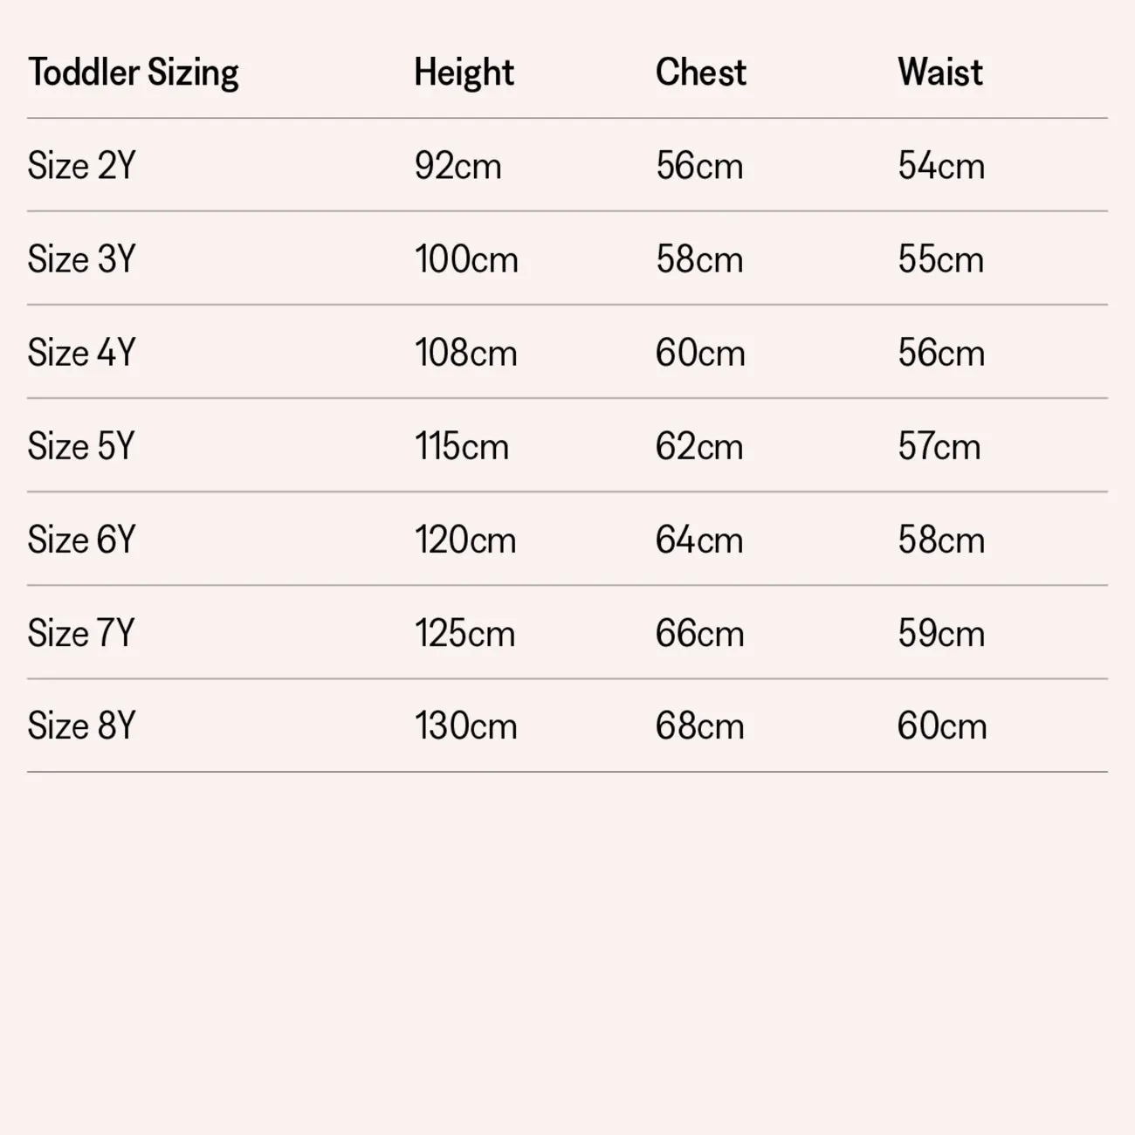Click the Height column header
1135x1135 pixels.
(464, 72)
